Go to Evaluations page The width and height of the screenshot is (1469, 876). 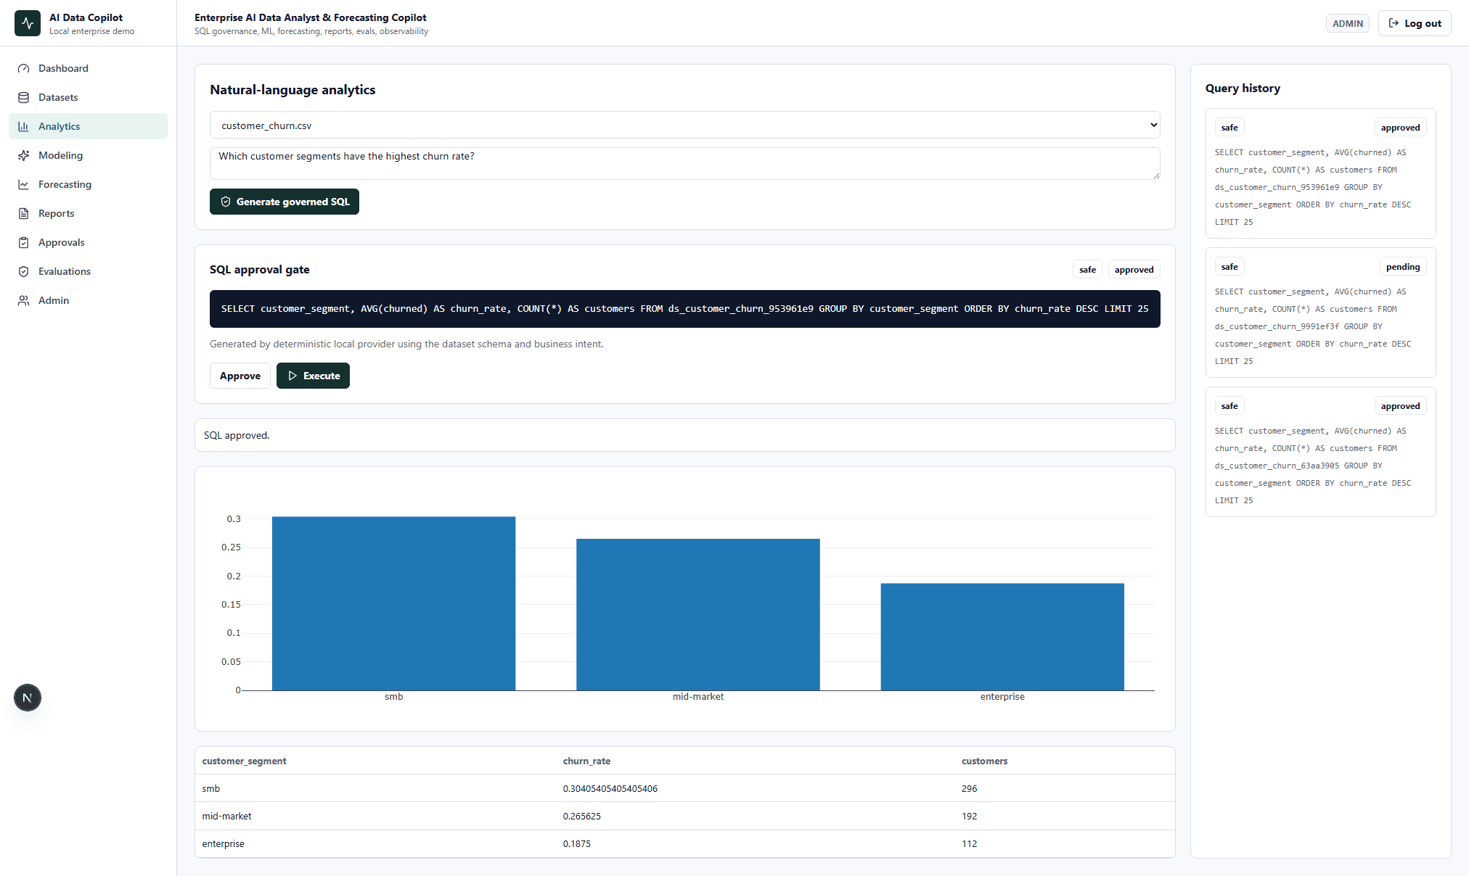(x=88, y=271)
